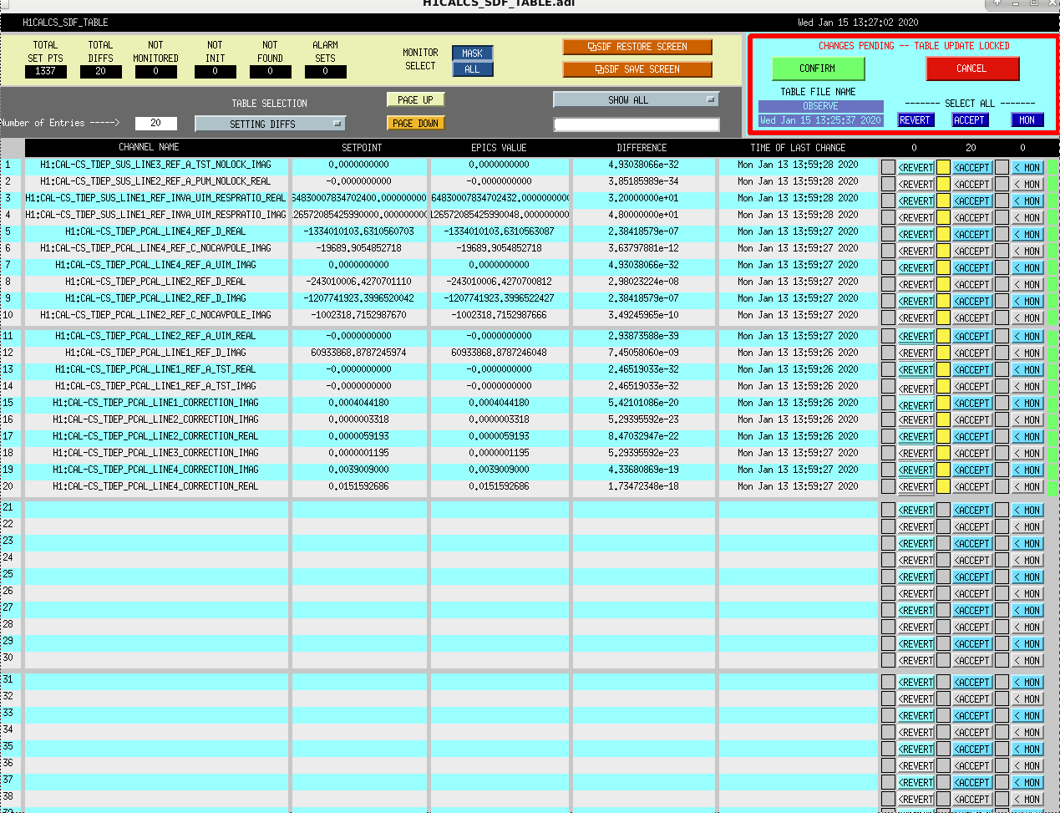Click select-all REVERT button
Screen dimensions: 1060x813
pyautogui.click(x=915, y=119)
